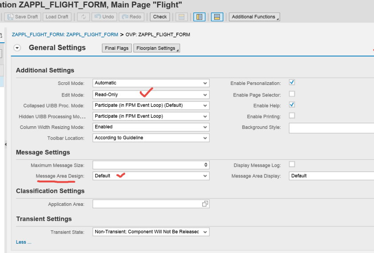Viewport: 374px width, 253px height.
Task: Tick the Display Message Log checkbox
Action: [x=292, y=164]
